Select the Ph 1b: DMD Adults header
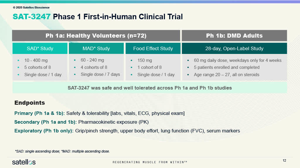This screenshot has width=300, height=168. (234, 36)
